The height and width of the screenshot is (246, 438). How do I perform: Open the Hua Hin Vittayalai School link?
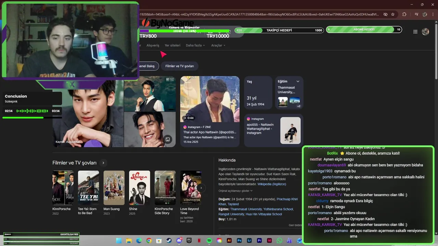(x=264, y=214)
